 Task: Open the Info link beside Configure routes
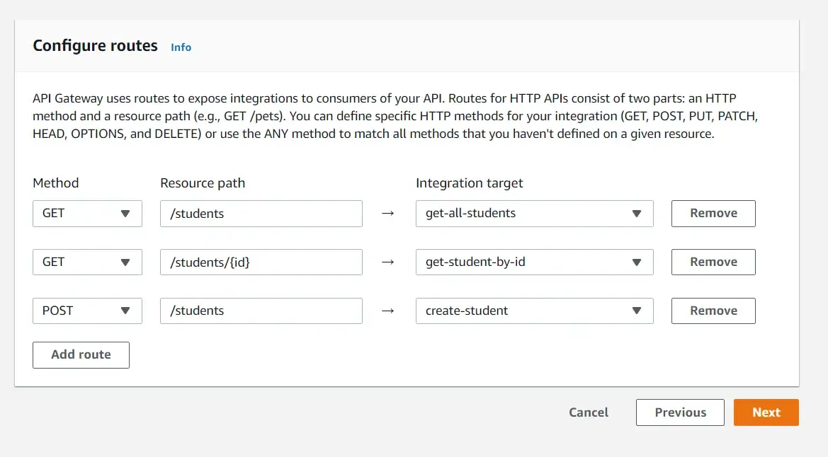tap(181, 47)
